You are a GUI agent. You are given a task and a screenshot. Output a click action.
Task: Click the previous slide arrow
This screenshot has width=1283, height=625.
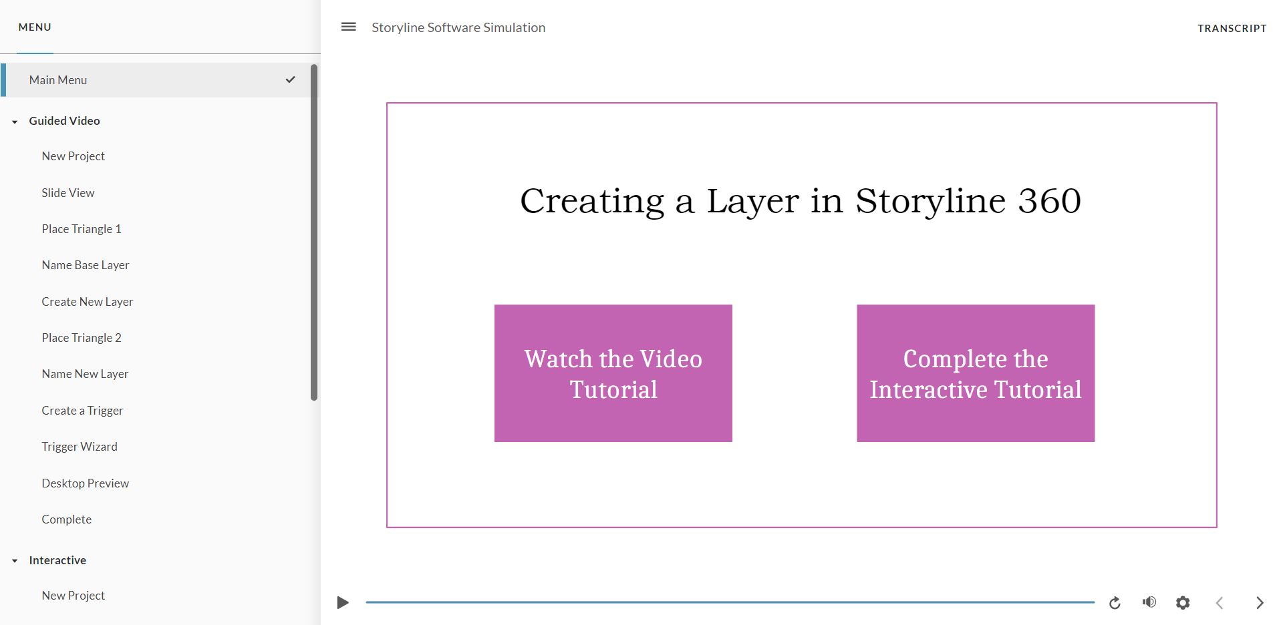[1220, 602]
